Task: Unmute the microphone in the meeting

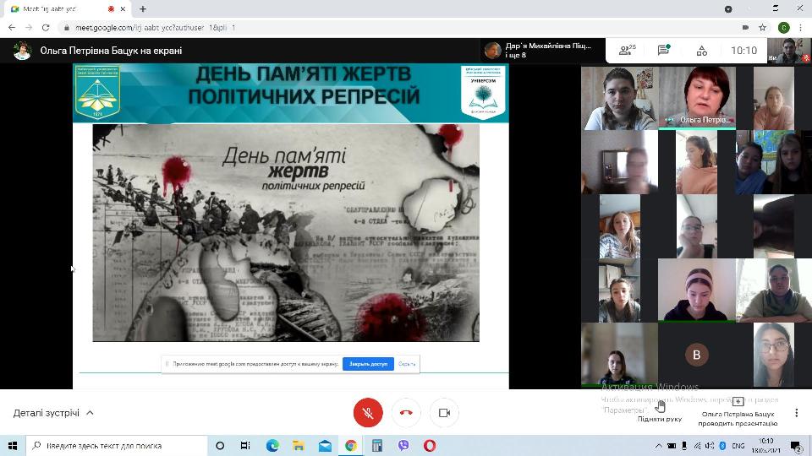Action: click(x=368, y=413)
